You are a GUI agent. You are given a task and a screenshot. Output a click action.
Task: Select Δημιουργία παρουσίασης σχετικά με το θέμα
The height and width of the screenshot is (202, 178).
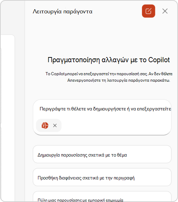[102, 154]
